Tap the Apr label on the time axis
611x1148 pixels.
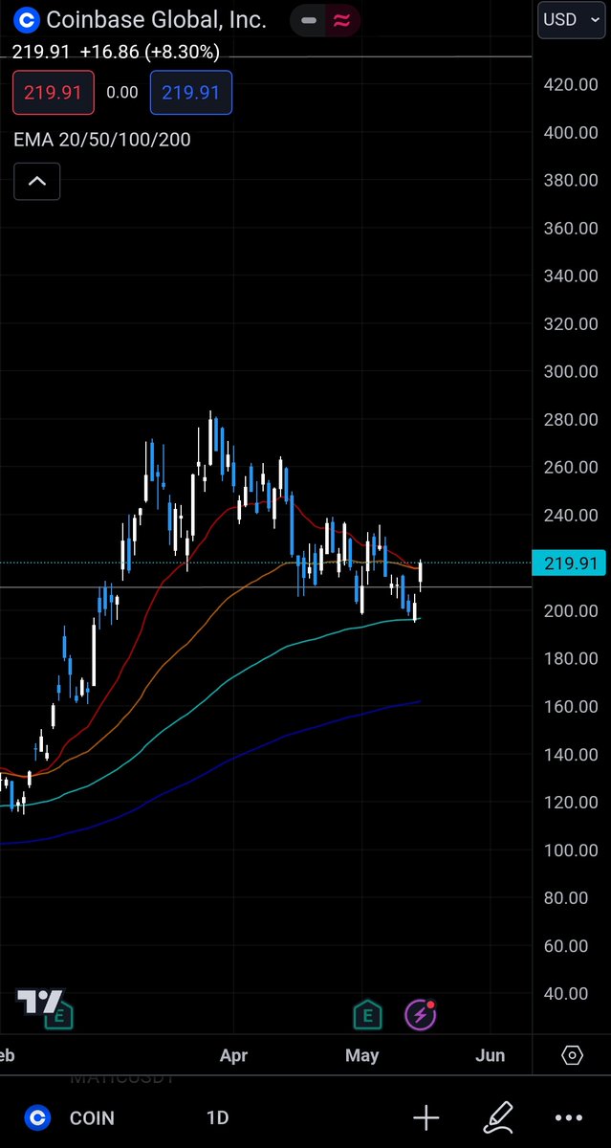(x=233, y=1055)
